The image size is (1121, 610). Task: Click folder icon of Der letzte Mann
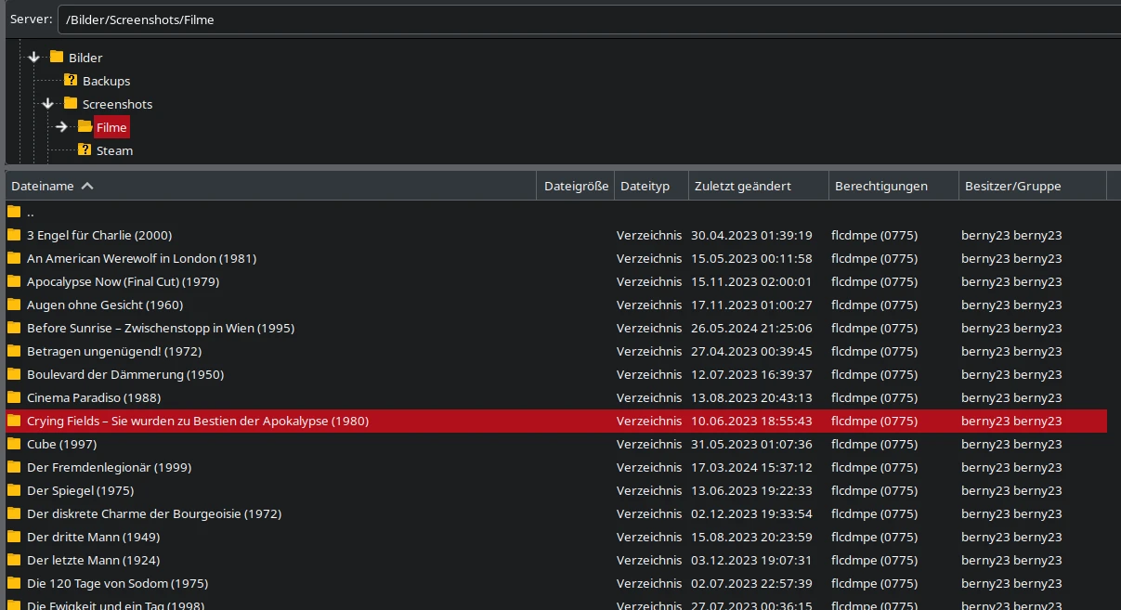pos(14,560)
